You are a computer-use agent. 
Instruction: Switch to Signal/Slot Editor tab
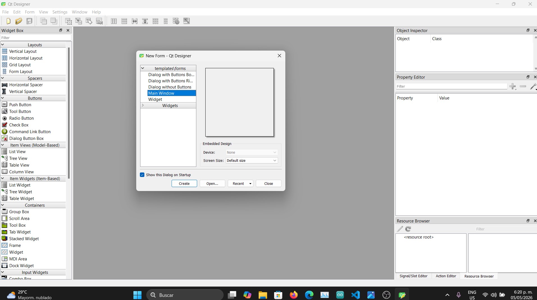(413, 276)
